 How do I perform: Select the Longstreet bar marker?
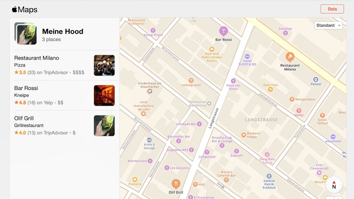207,152
